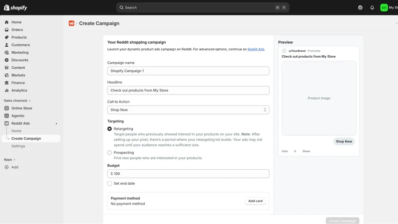Screen dimensions: 398x224
Task: Click the preview Shop Now button
Action: [344, 141]
